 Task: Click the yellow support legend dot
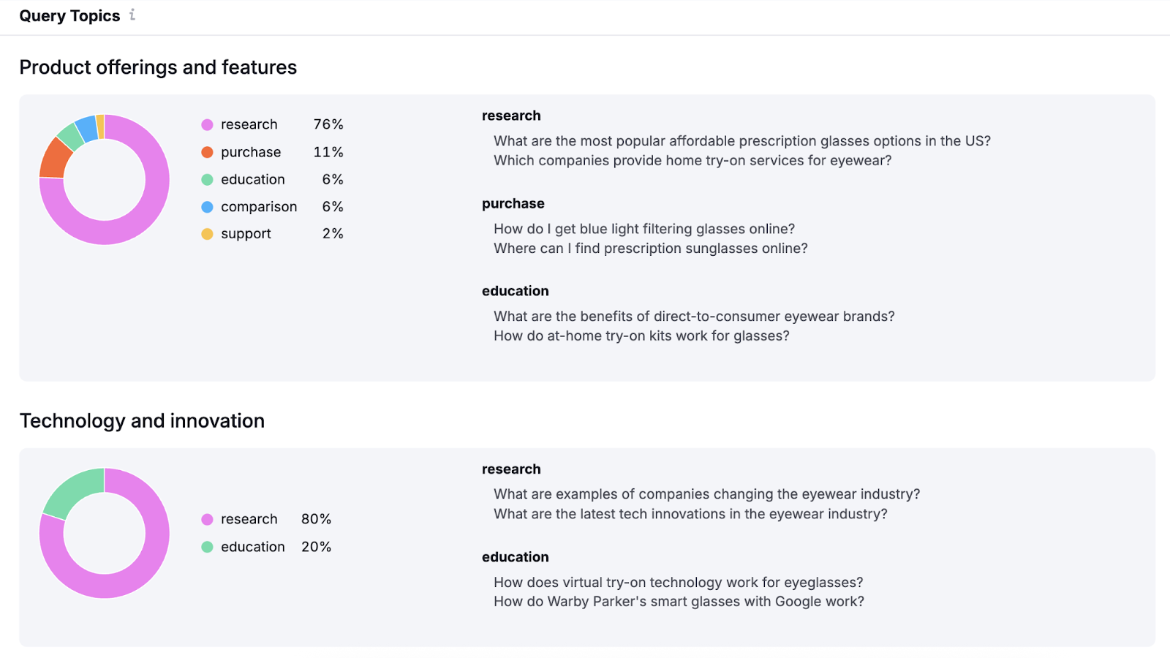208,234
